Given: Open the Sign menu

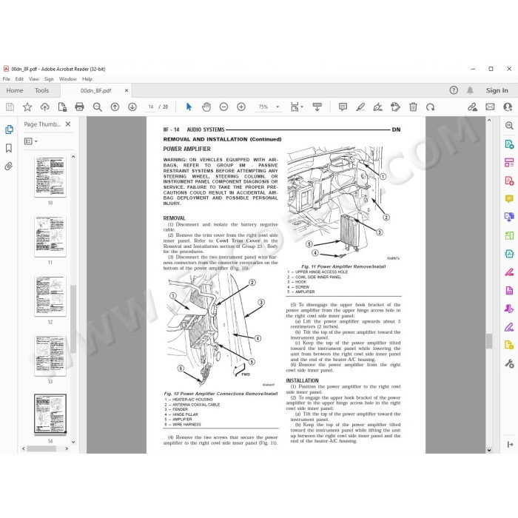Looking at the screenshot, I should 49,79.
